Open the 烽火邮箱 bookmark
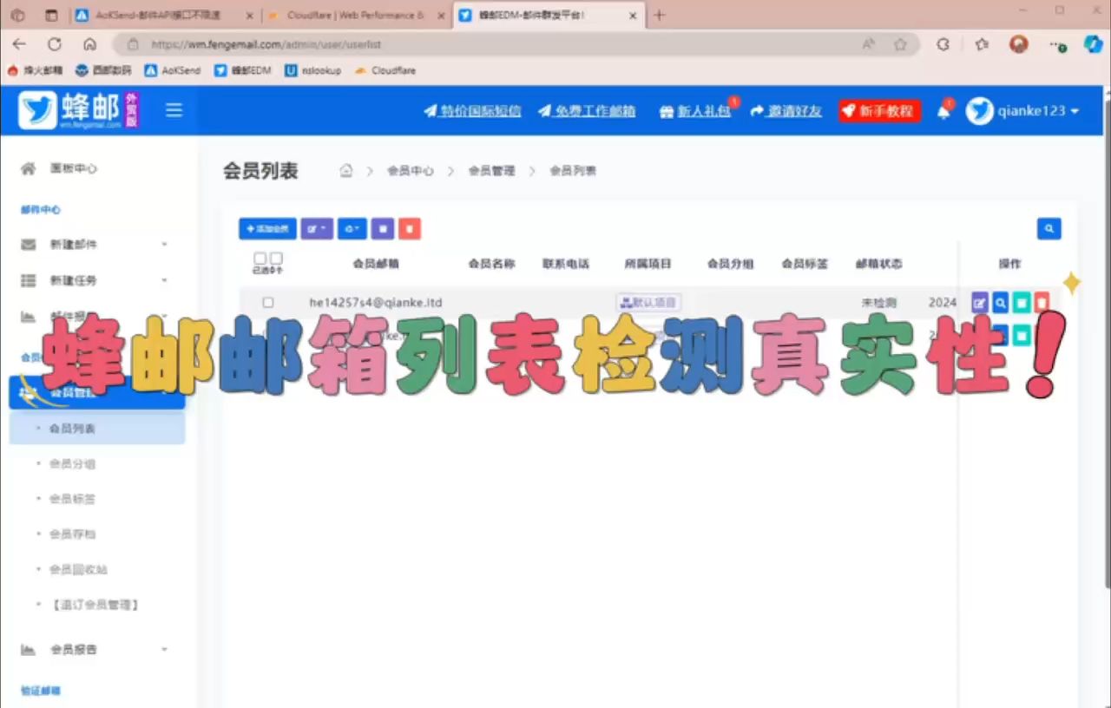Viewport: 1111px width, 708px height. [x=36, y=70]
